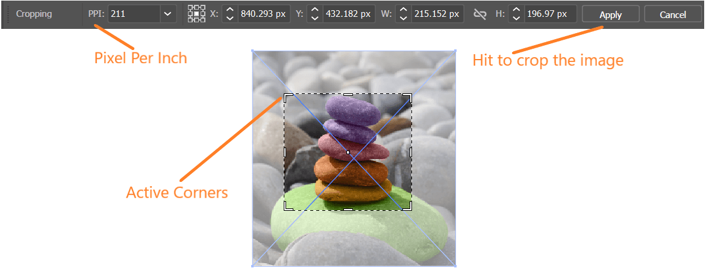Screen dimensions: 706x268
Task: Increase the Y position with up arrow
Action: click(x=315, y=10)
